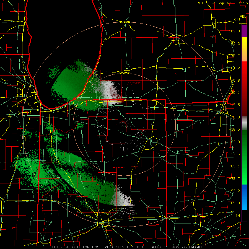This screenshot has height=249, width=249.
Task: Pick the purple segment of velocity scale
Action: click(x=244, y=31)
